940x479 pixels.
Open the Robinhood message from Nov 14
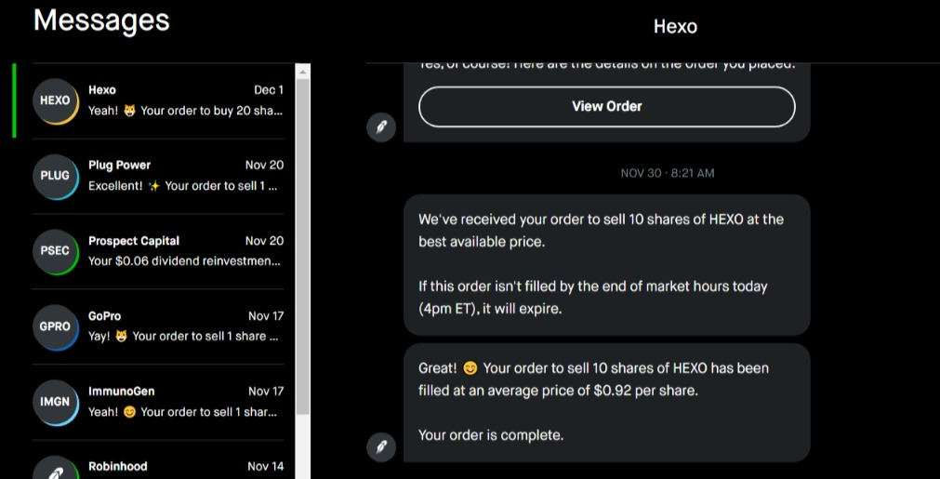click(185, 467)
